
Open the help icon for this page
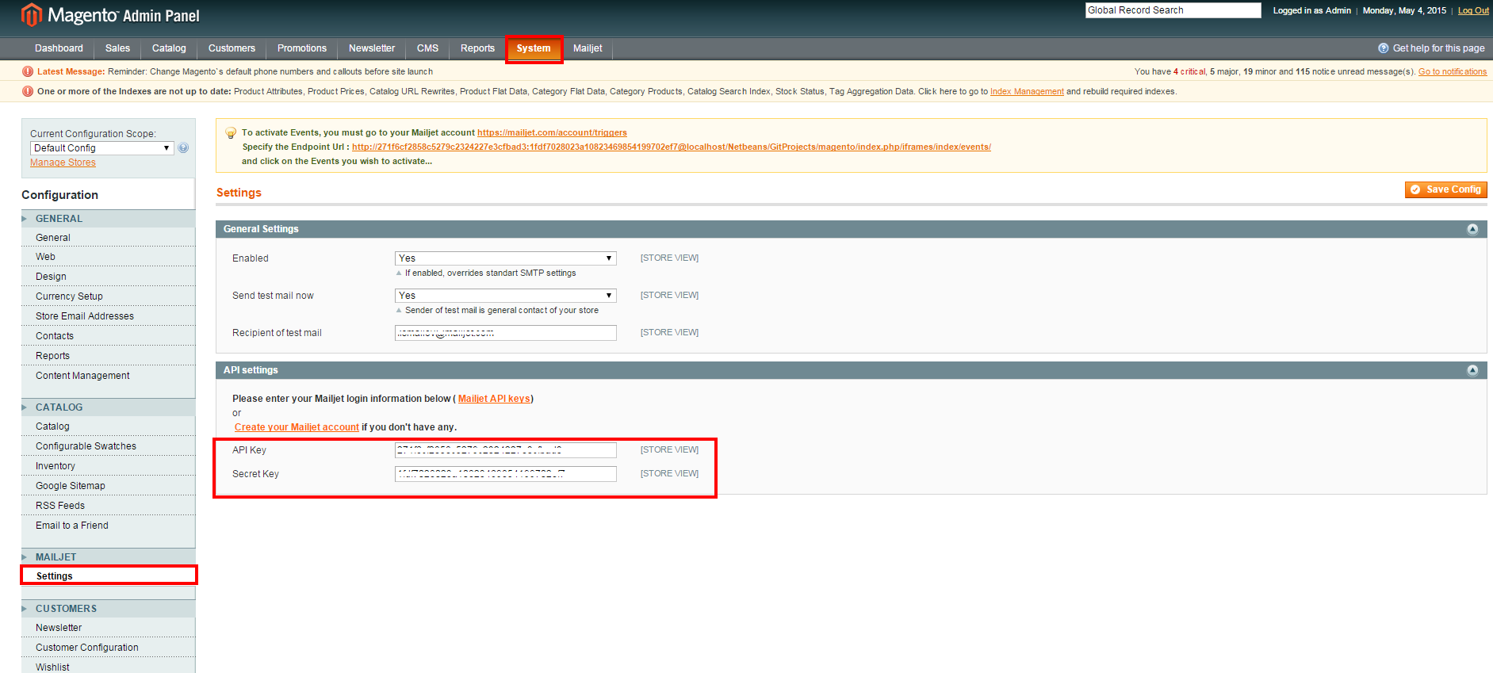tap(1383, 48)
